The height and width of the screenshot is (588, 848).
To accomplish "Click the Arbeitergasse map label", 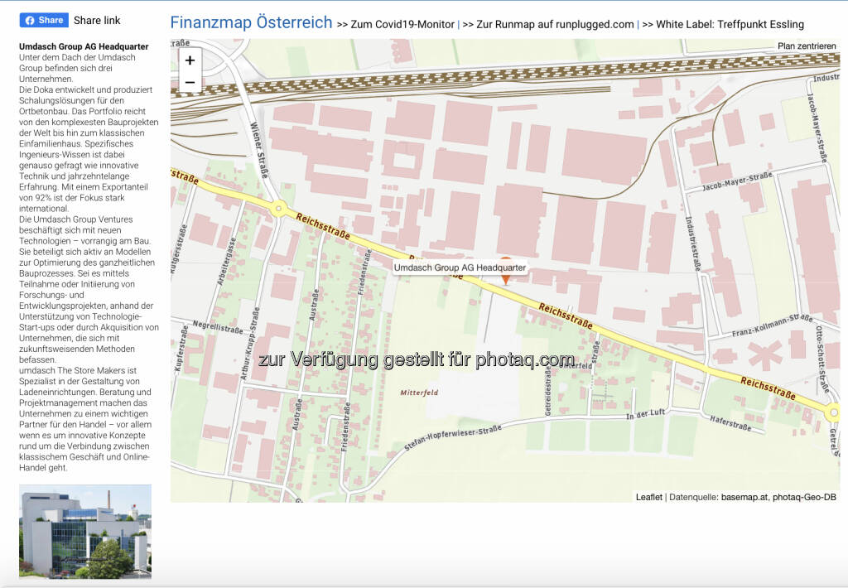I will [x=225, y=262].
